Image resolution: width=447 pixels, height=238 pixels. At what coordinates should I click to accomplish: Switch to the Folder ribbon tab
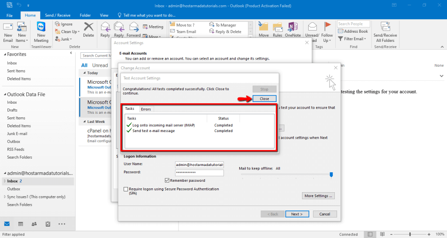(85, 15)
